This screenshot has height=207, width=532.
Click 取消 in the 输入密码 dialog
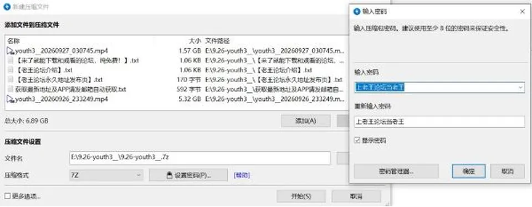coord(507,171)
